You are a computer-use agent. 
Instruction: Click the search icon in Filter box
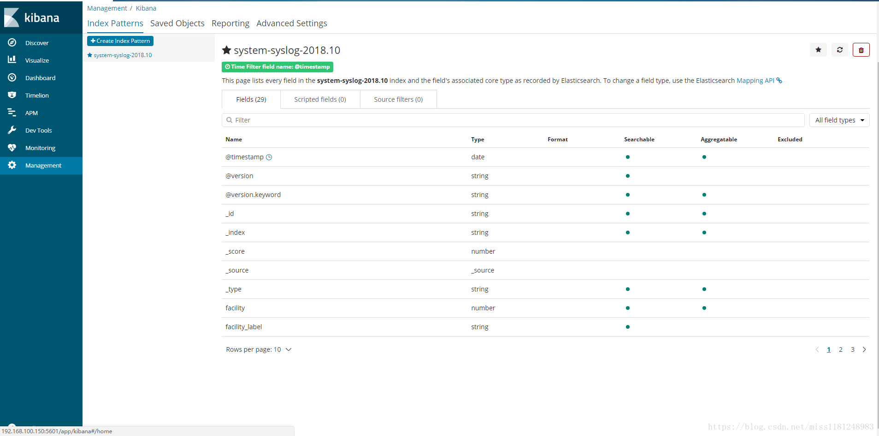pyautogui.click(x=229, y=120)
